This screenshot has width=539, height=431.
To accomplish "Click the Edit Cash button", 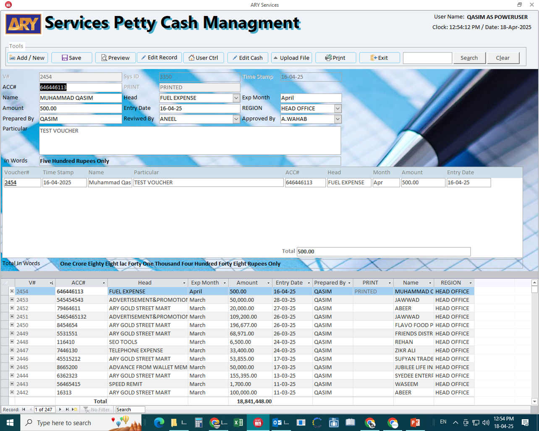I will click(248, 58).
